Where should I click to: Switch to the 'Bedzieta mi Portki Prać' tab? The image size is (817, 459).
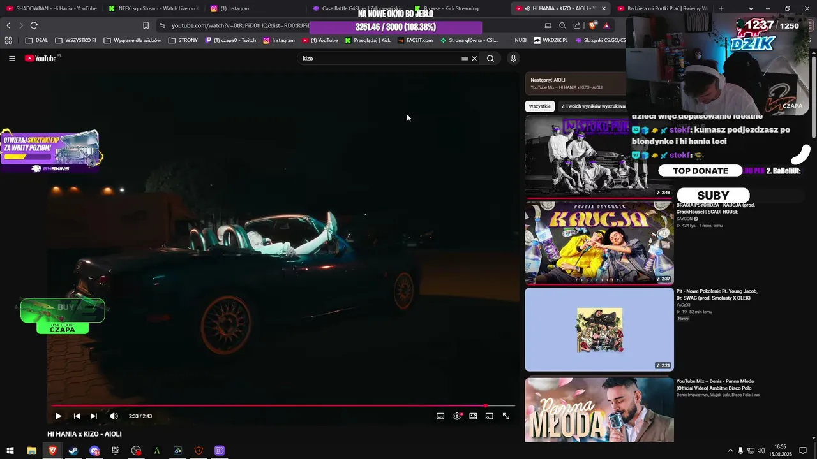click(x=663, y=8)
